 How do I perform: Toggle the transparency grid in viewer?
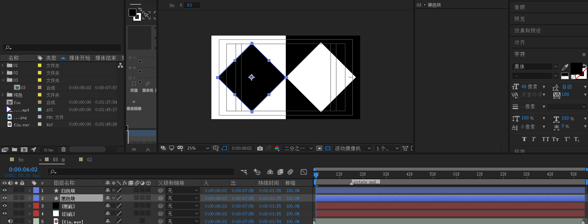click(328, 149)
